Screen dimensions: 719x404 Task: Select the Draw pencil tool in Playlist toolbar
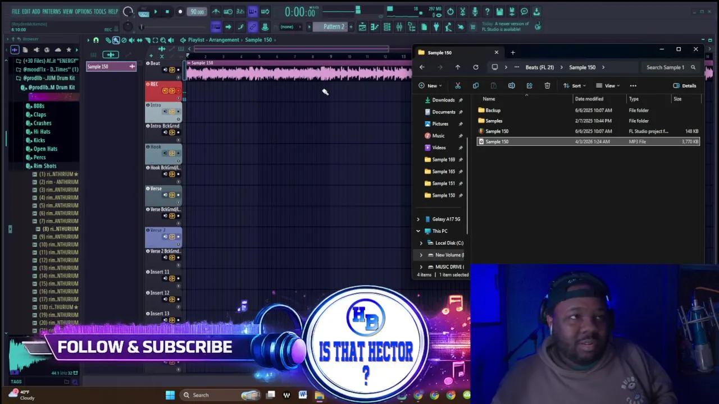pyautogui.click(x=108, y=40)
